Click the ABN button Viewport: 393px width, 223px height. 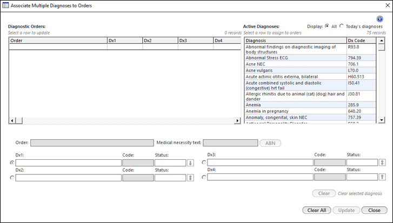pos(270,143)
